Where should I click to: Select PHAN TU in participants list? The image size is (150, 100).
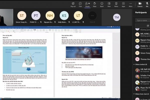pos(142,46)
